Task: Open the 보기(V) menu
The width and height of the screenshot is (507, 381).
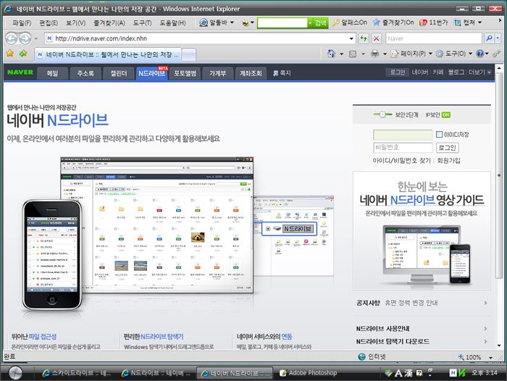Action: (x=75, y=23)
